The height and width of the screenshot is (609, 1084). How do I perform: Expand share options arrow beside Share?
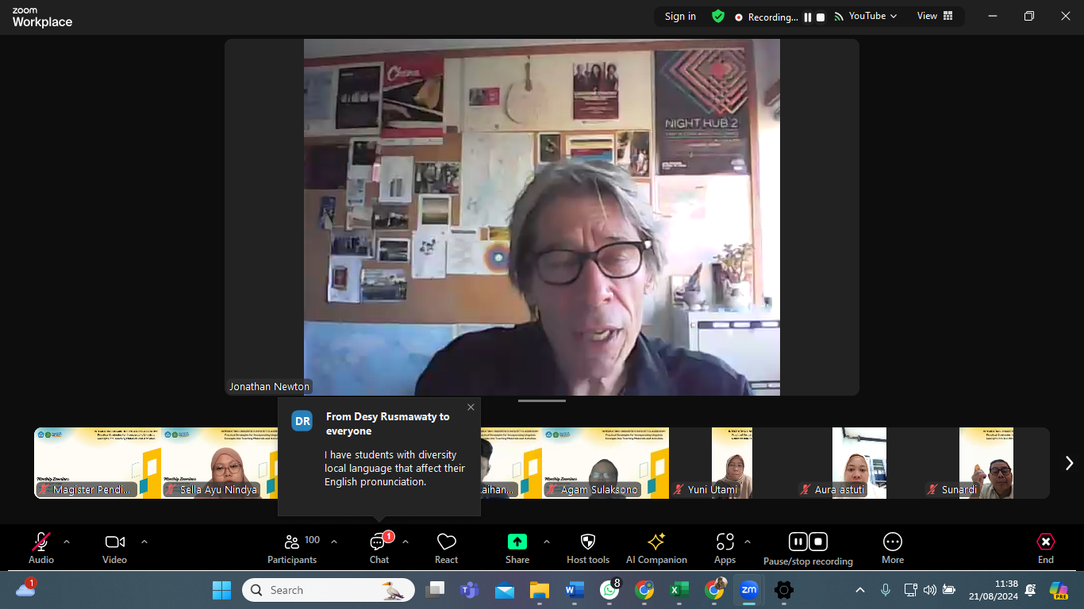click(547, 542)
